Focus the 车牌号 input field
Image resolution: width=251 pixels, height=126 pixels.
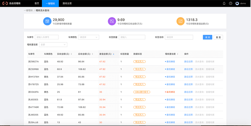click(47, 37)
